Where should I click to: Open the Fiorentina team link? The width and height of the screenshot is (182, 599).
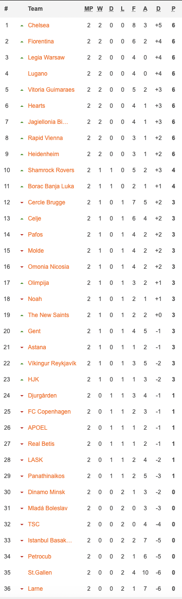[x=41, y=41]
